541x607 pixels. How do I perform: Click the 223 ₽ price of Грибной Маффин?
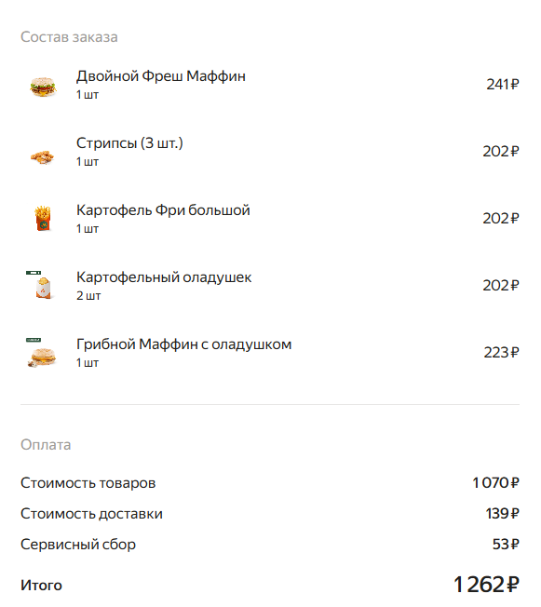coord(501,352)
